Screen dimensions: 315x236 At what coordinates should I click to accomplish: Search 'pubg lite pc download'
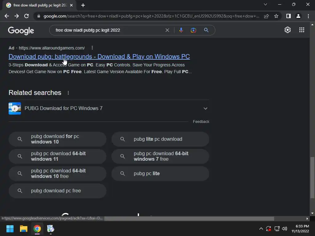160,139
